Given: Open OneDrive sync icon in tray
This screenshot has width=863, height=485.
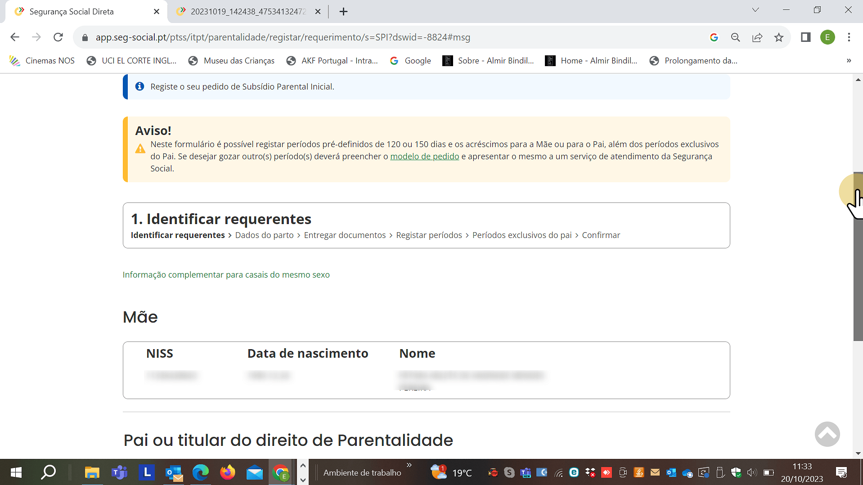Looking at the screenshot, I should pos(687,472).
